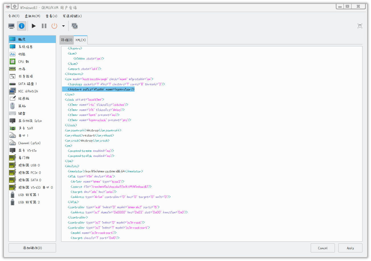371x261 pixels.
Task: Select 控制器 SATA 0 entry
Action: 32,180
